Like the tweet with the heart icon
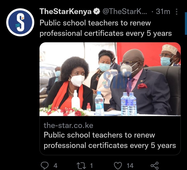This screenshot has height=170, width=187. pyautogui.click(x=118, y=166)
